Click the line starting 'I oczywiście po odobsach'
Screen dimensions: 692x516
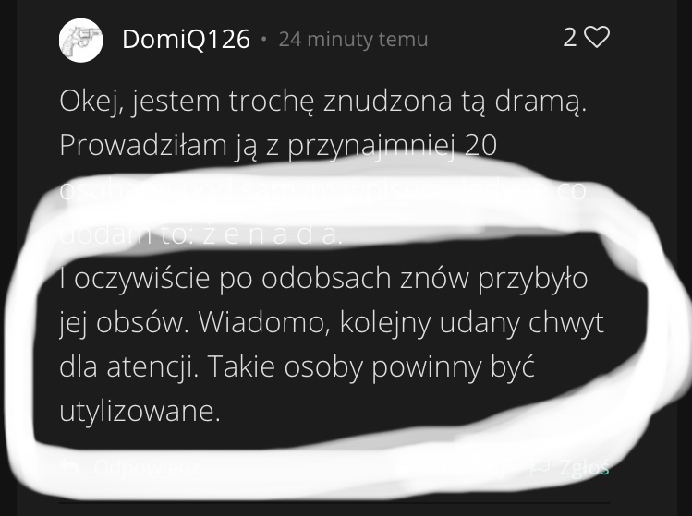tap(323, 279)
